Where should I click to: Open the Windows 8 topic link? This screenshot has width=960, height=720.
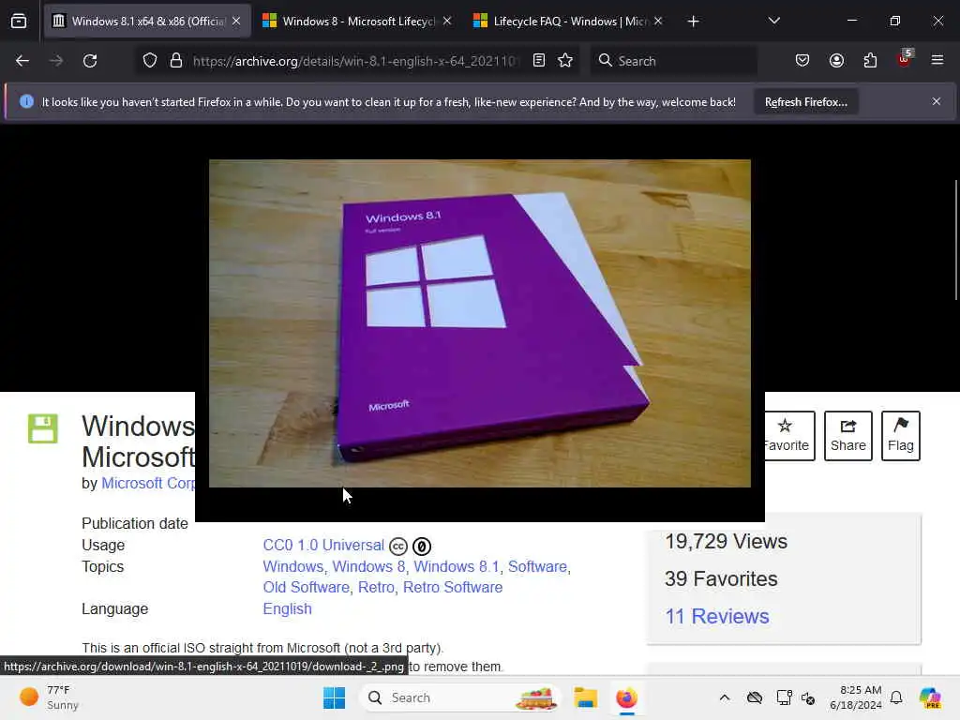pos(368,566)
